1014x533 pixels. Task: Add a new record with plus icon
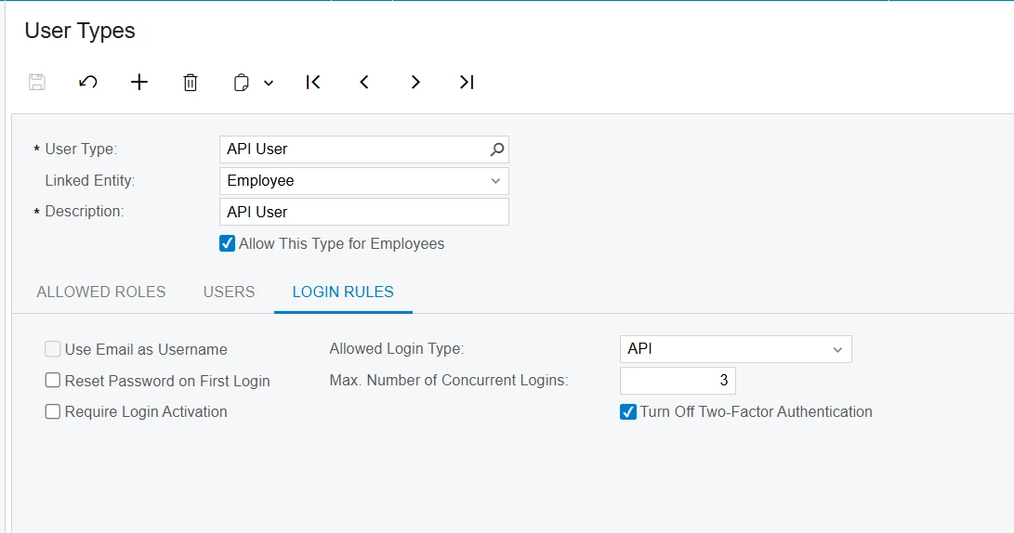click(139, 82)
